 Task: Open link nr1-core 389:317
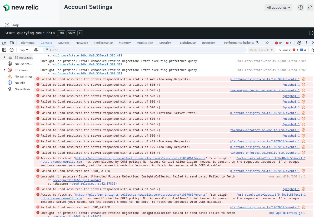[87, 64]
